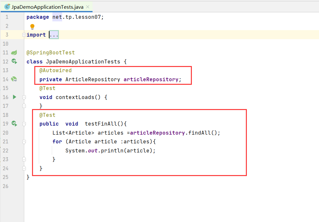319x222 pixels.
Task: Collapse testFinAll method at line 19
Action: pos(24,124)
